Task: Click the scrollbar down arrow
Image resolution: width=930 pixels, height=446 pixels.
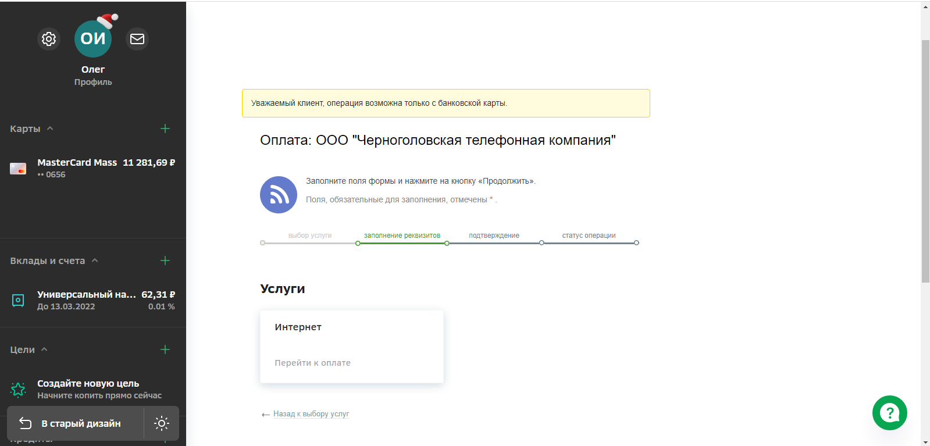Action: (925, 441)
